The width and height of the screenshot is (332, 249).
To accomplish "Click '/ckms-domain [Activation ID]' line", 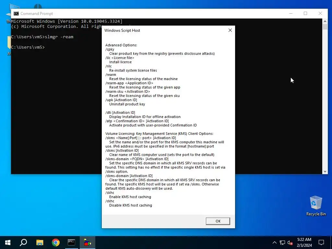I will 129,176.
